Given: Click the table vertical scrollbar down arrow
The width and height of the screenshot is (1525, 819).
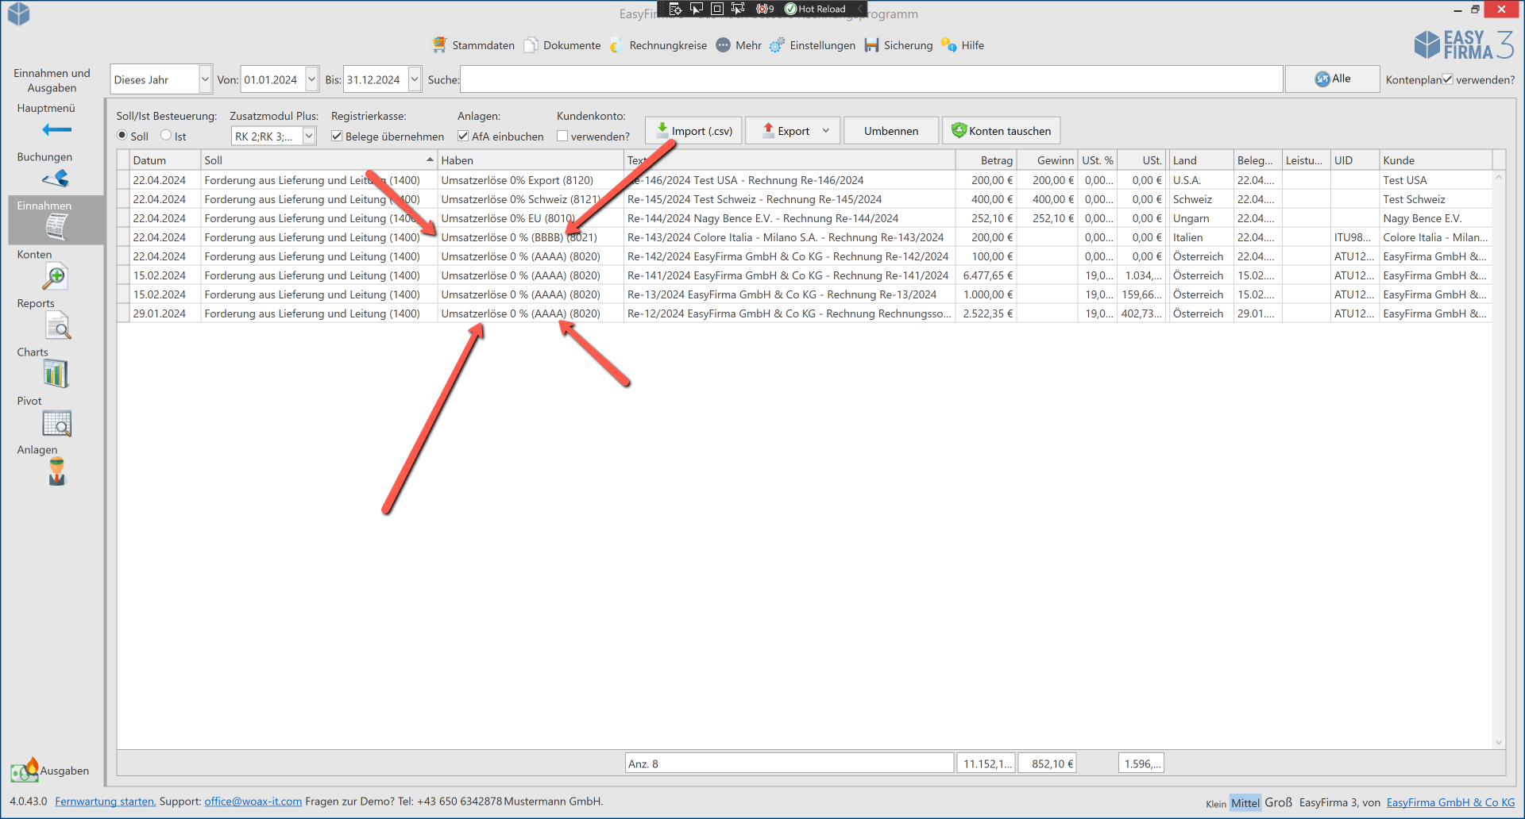Looking at the screenshot, I should (1499, 743).
